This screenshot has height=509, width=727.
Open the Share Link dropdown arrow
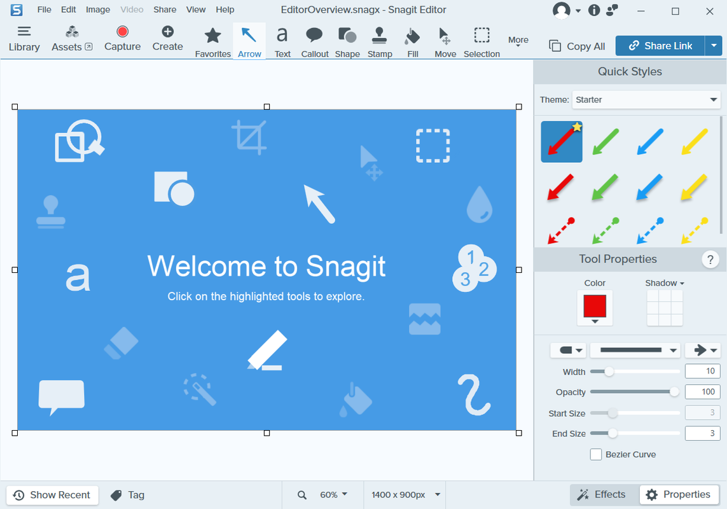tap(714, 45)
